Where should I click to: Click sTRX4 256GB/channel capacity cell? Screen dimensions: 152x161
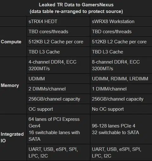pyautogui.click(x=58, y=99)
